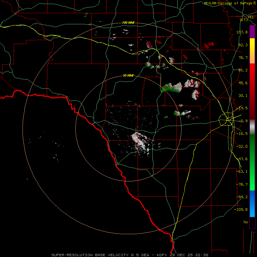257x257 pixels.
Task: Select the -63.1 velocity scale label
Action: pos(242,172)
